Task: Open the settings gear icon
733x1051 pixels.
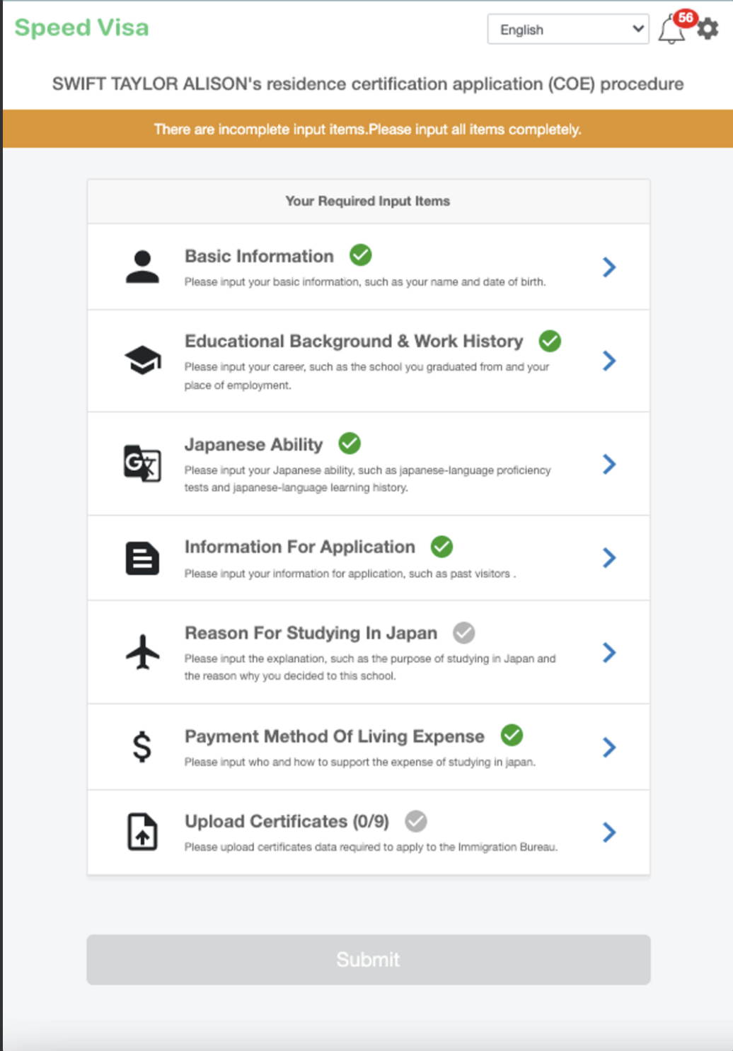Action: pyautogui.click(x=708, y=29)
